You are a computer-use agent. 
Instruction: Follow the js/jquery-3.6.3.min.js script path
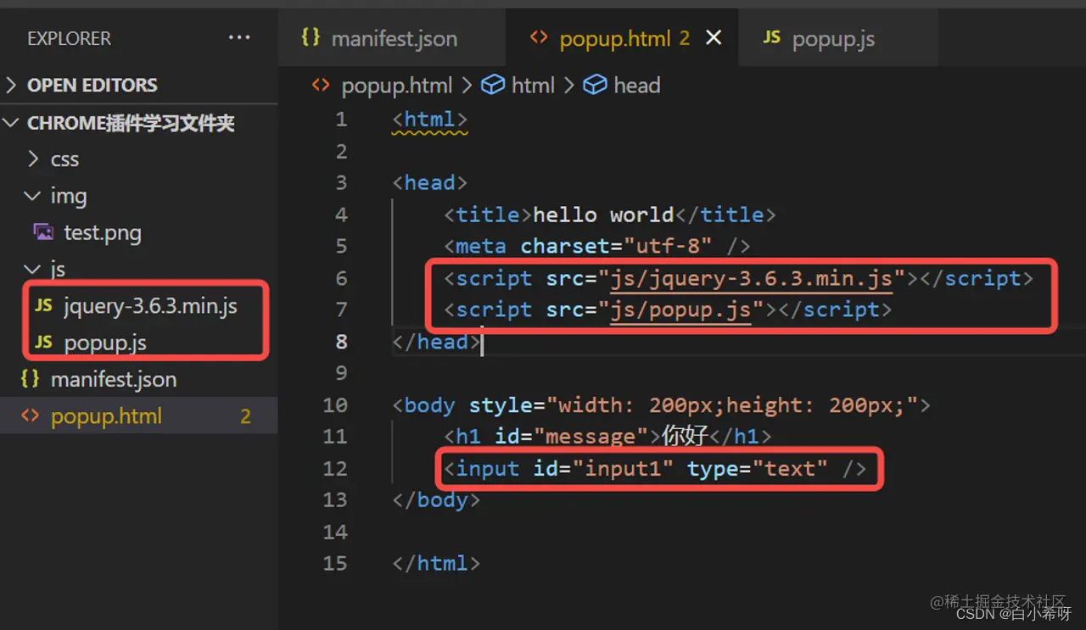(752, 278)
